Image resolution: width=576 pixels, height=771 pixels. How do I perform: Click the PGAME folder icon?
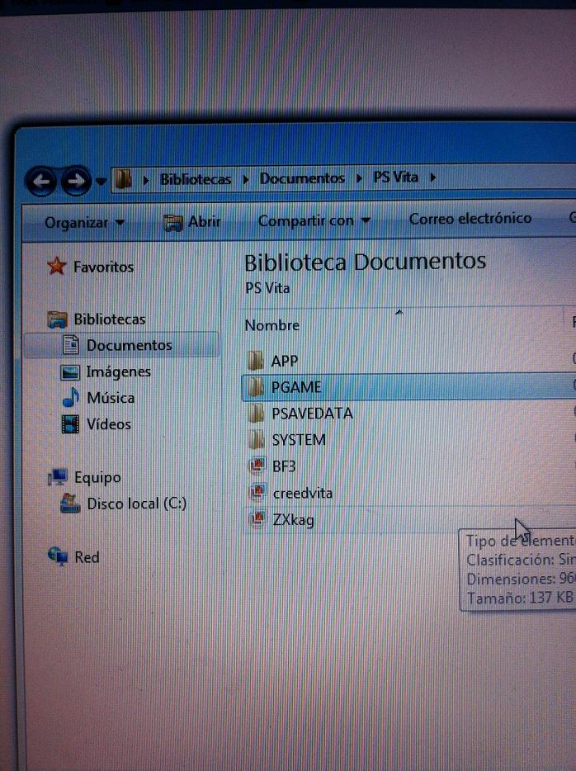pos(256,387)
